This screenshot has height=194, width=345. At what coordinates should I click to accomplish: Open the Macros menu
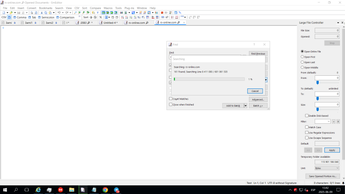click(108, 8)
